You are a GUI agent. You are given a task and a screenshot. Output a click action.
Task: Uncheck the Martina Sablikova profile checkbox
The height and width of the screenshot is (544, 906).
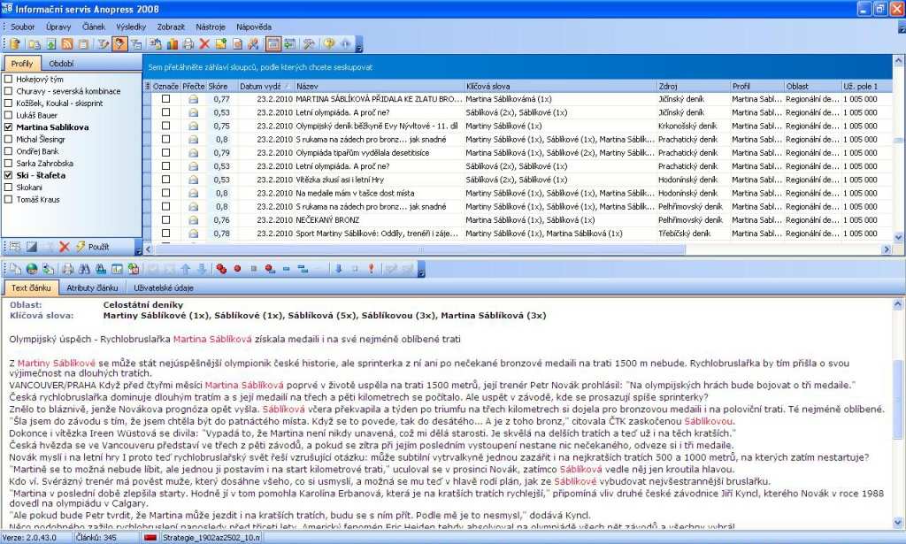pyautogui.click(x=8, y=127)
